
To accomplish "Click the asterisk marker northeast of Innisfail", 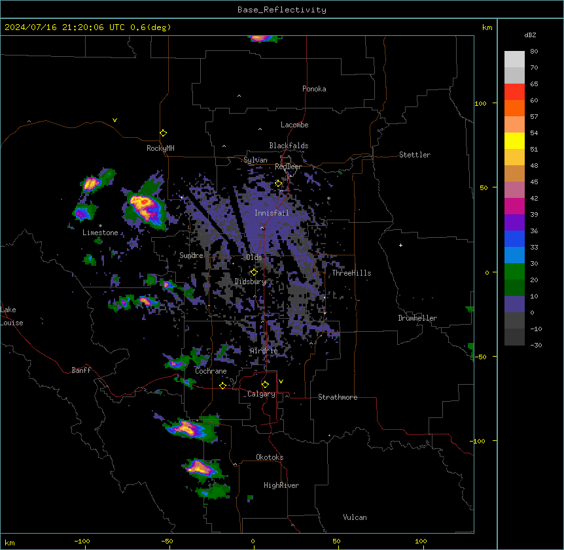I will point(328,199).
